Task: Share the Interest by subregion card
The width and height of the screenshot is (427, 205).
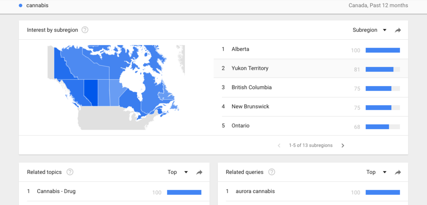Action: (x=398, y=30)
